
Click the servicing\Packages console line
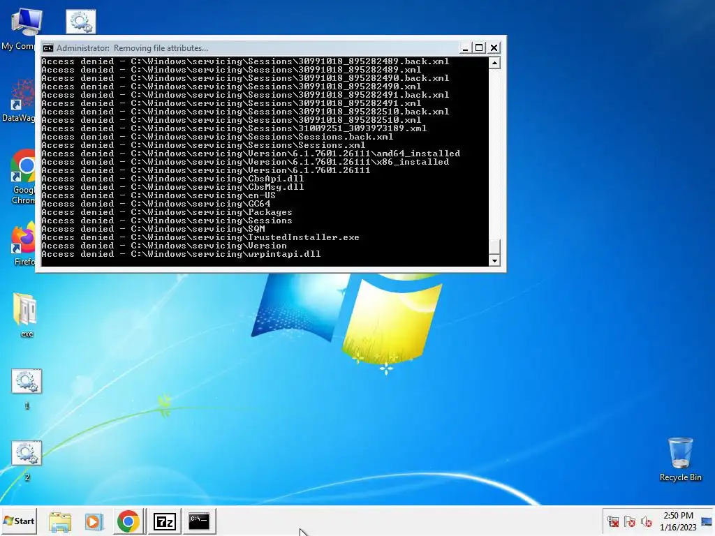167,212
